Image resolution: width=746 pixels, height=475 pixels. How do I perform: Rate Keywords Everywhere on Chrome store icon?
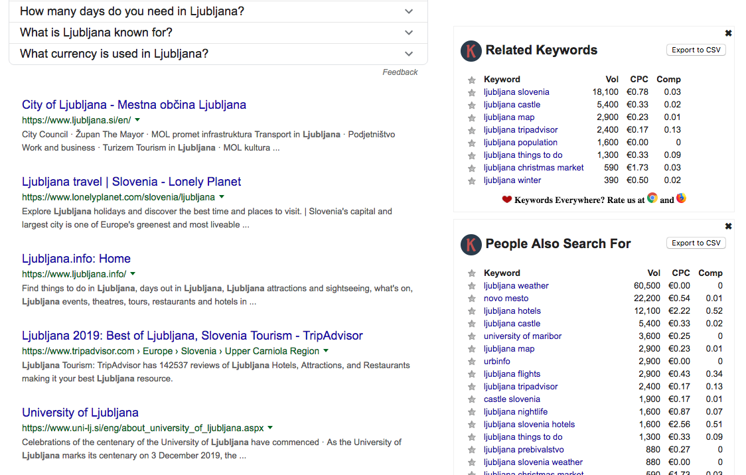pos(652,198)
